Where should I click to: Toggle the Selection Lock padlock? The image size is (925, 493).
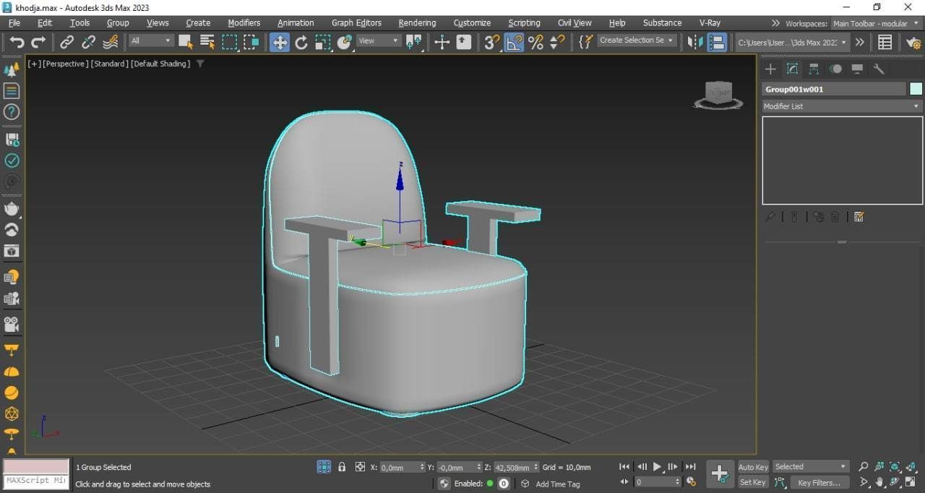[342, 467]
